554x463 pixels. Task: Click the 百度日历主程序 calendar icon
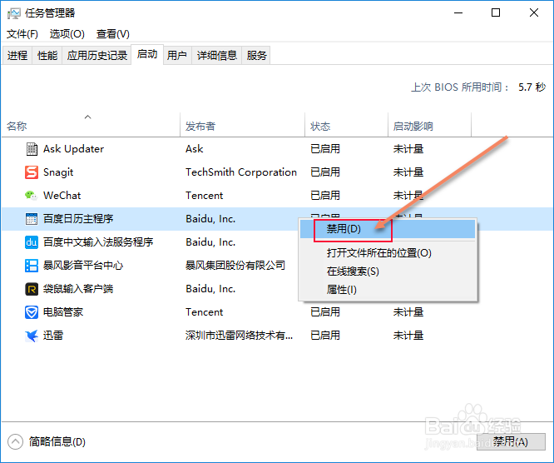[32, 219]
